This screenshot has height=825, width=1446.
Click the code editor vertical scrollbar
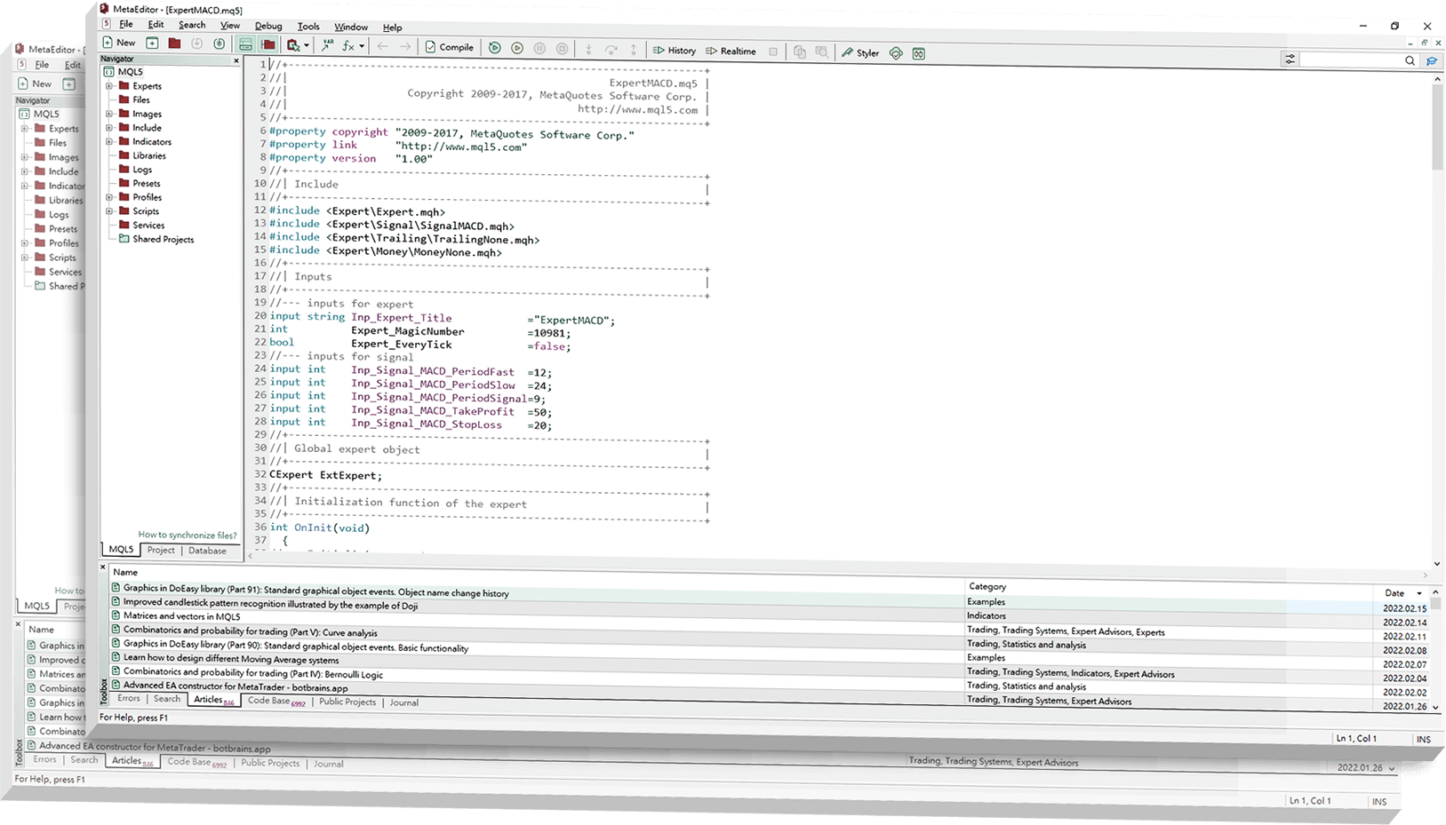1437,320
